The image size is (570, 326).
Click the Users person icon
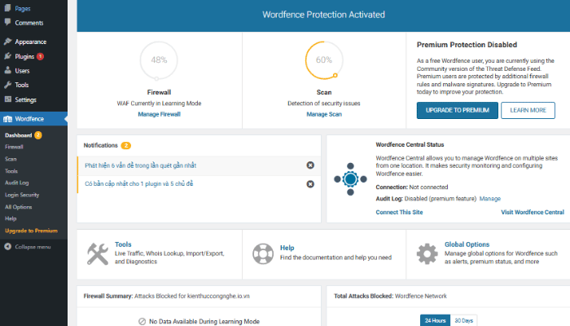(7, 70)
